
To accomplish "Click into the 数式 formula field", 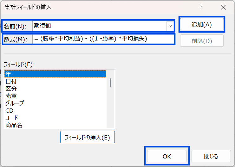I will 103,39.
